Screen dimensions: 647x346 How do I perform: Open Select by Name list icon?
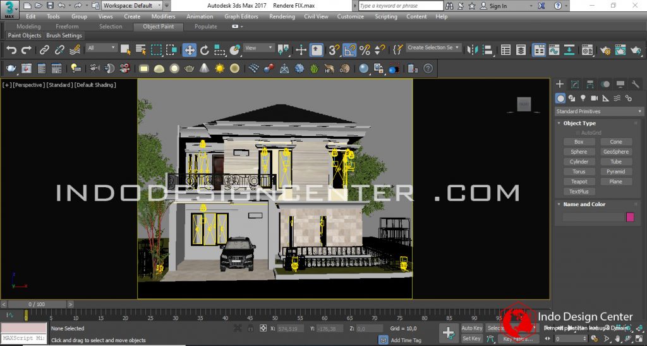click(x=141, y=50)
